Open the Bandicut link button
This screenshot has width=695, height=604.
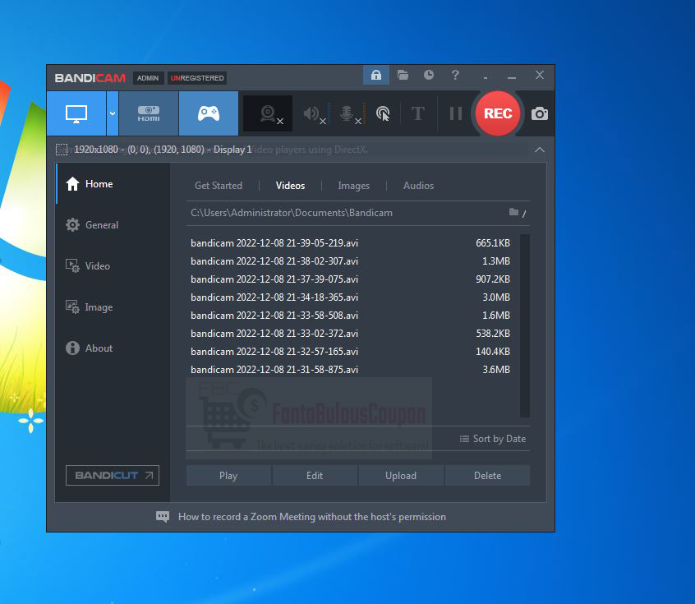tap(113, 476)
